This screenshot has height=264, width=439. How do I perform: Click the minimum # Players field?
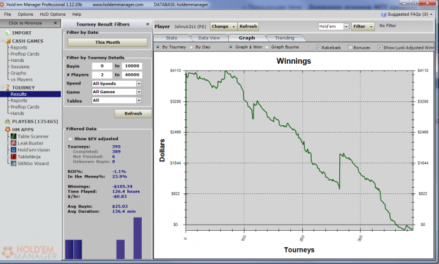coord(102,75)
